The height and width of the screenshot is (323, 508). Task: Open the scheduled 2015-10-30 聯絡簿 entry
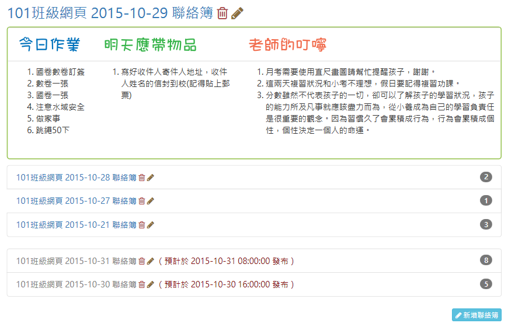[76, 285]
